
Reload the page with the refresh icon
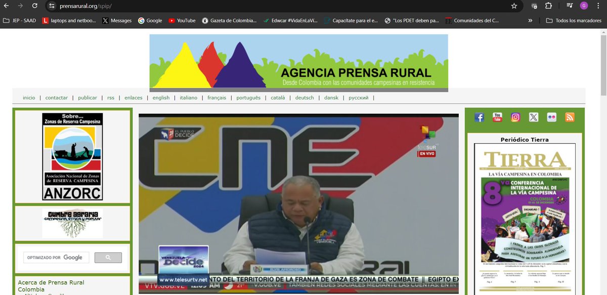click(x=34, y=6)
